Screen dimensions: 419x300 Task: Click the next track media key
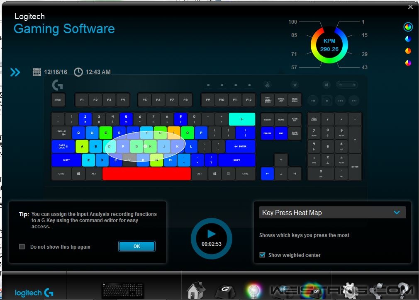point(354,101)
